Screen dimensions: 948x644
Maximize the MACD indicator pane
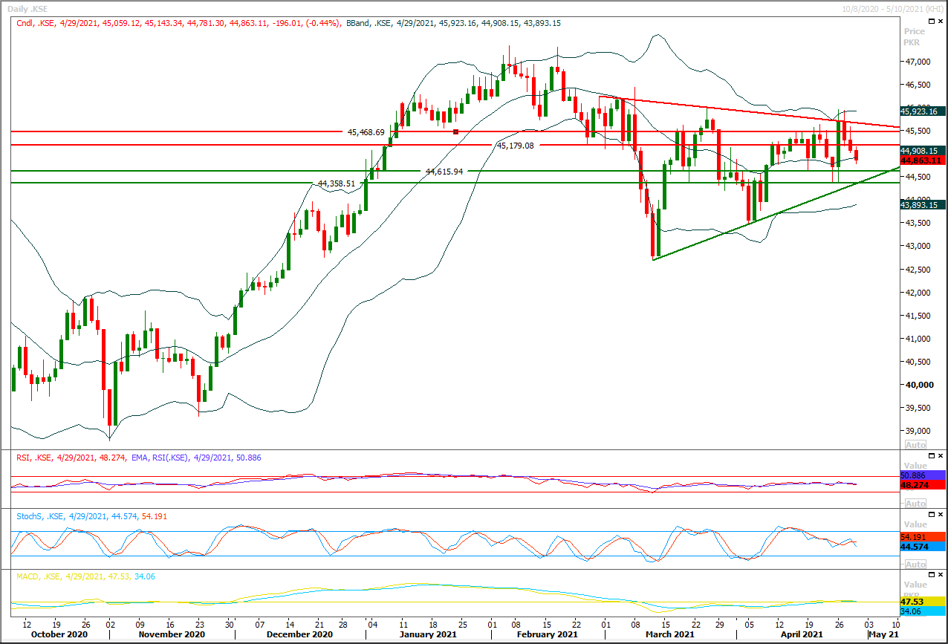[x=931, y=576]
